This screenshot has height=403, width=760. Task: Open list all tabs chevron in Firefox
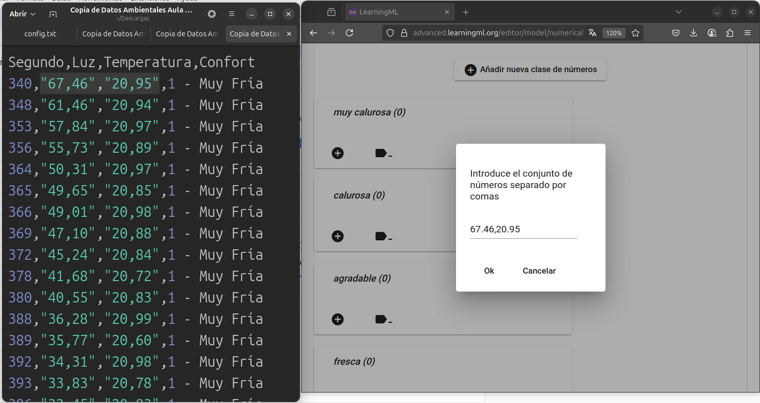pos(678,12)
